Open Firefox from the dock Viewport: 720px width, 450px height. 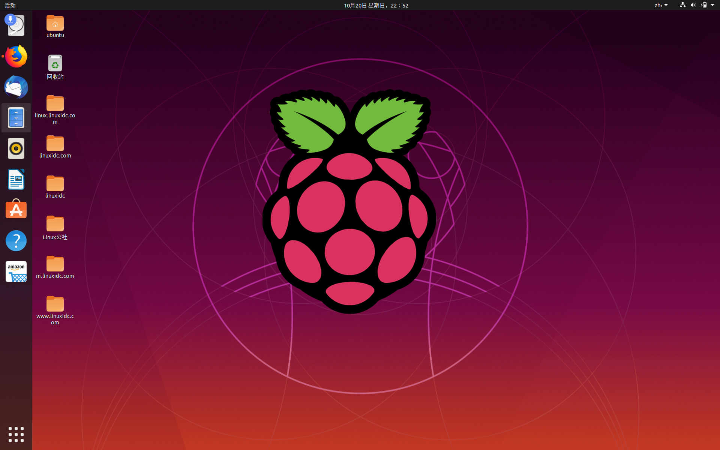(x=16, y=57)
